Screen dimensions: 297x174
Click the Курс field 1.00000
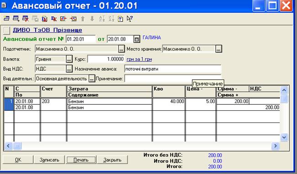pos(106,59)
